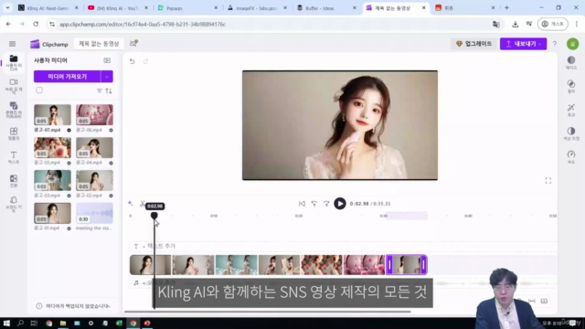
Task: Collapse the media panel with its header icon
Action: click(x=107, y=60)
